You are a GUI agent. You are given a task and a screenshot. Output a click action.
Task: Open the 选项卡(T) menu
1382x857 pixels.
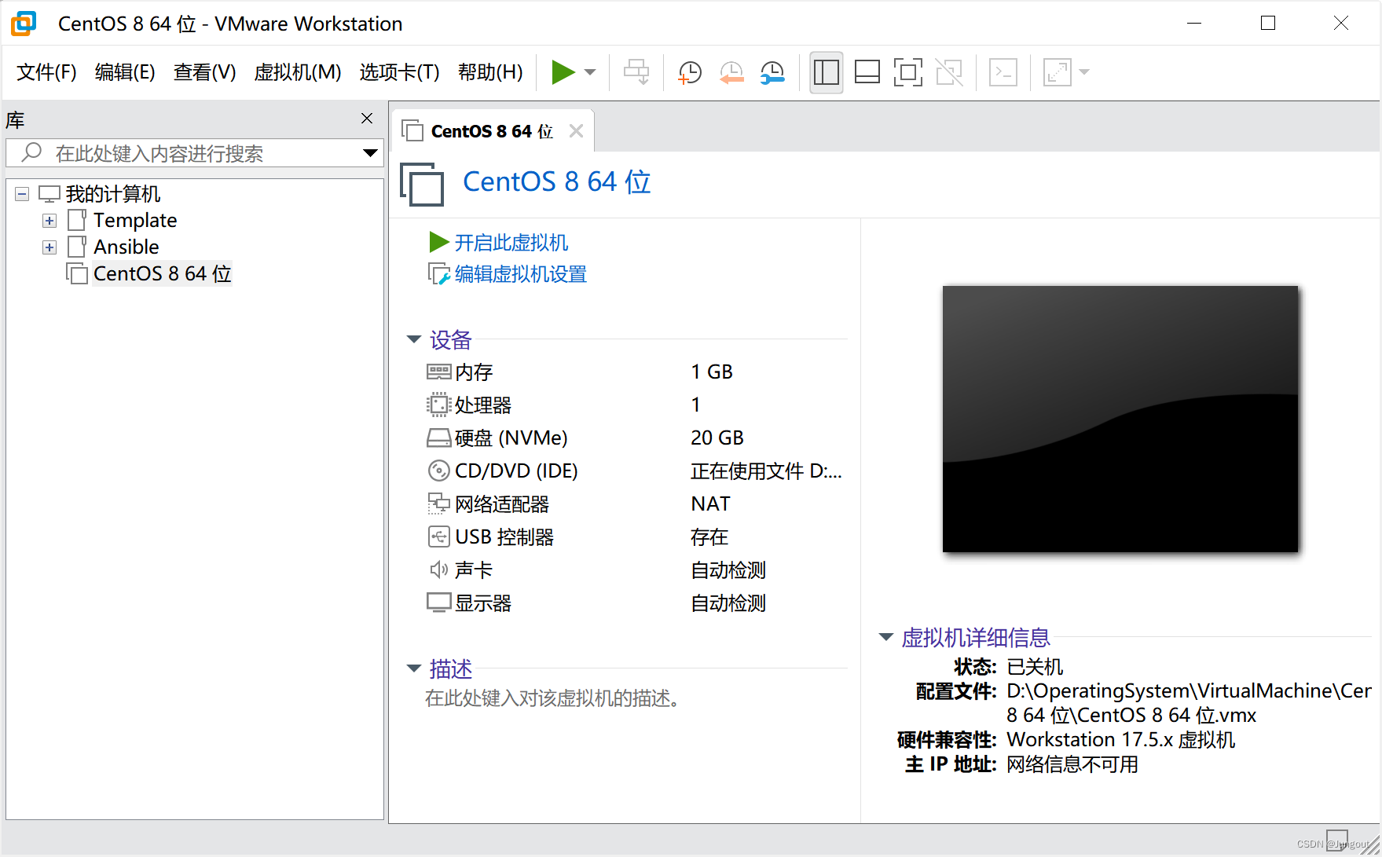click(399, 72)
